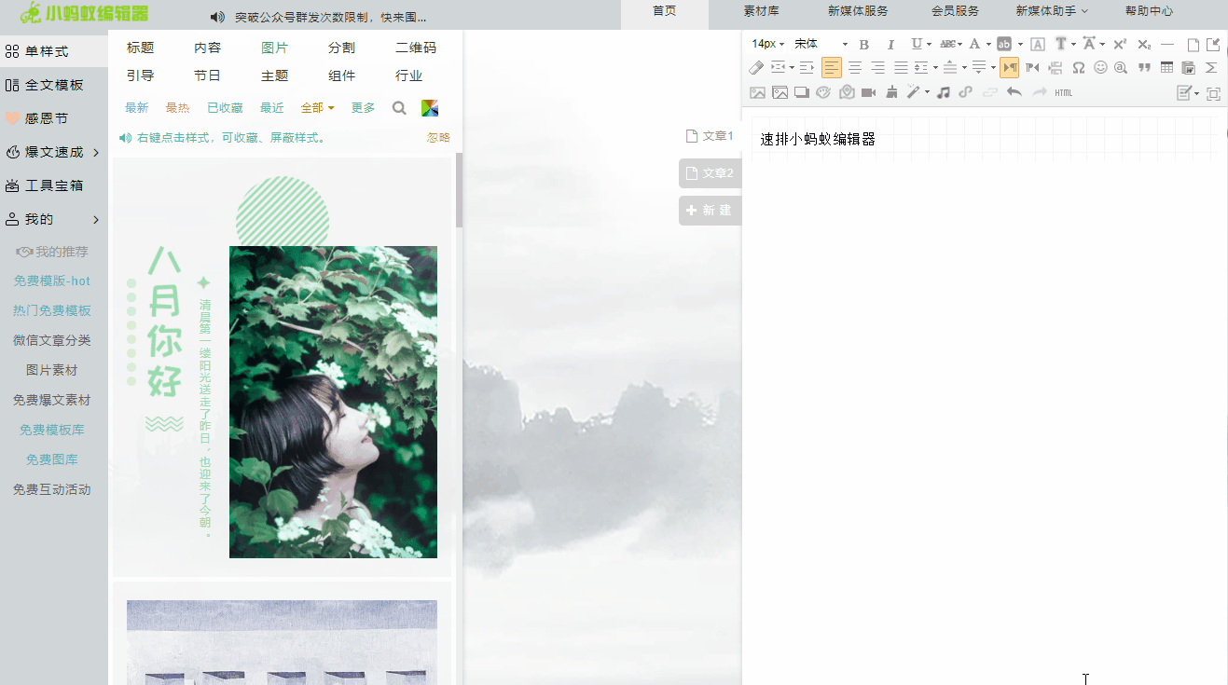
Task: Insert an emoji into the text
Action: 1100,67
